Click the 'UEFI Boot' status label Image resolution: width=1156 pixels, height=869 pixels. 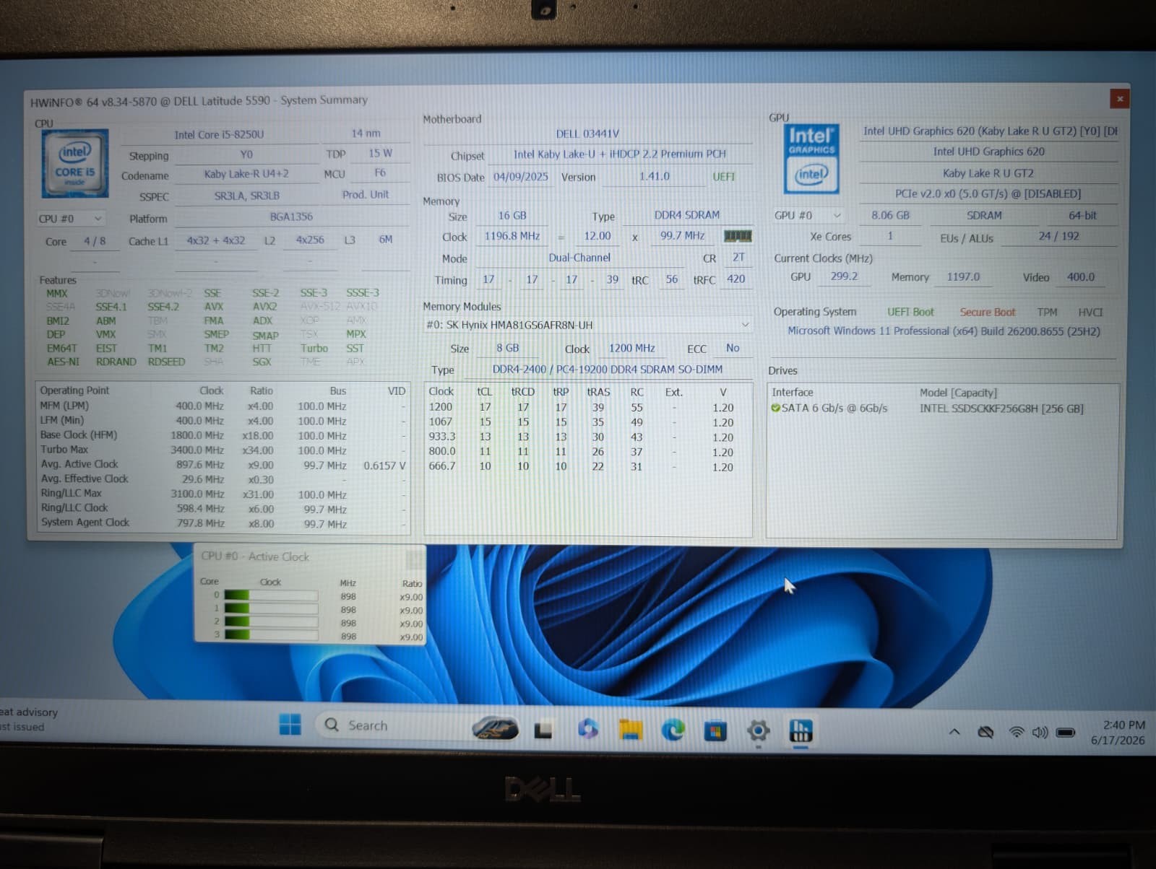point(910,312)
